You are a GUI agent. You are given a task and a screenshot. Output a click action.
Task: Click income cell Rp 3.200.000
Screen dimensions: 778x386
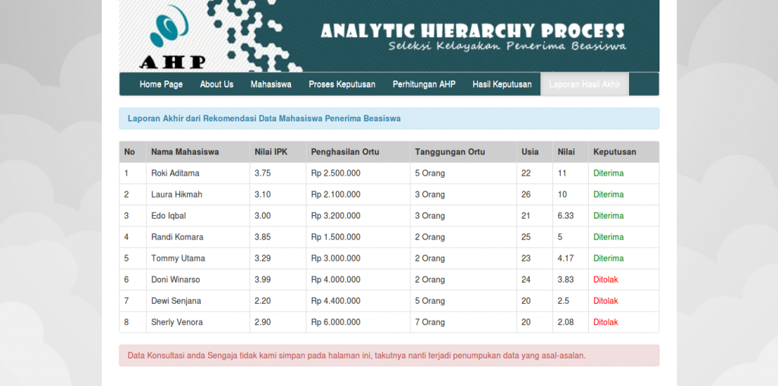335,216
